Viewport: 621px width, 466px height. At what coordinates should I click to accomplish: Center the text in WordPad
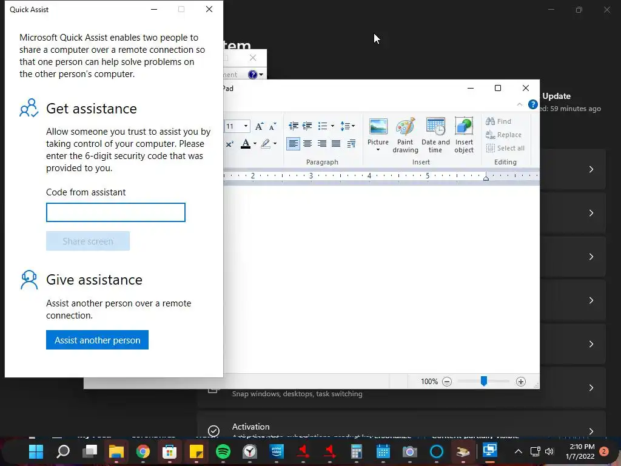[307, 143]
